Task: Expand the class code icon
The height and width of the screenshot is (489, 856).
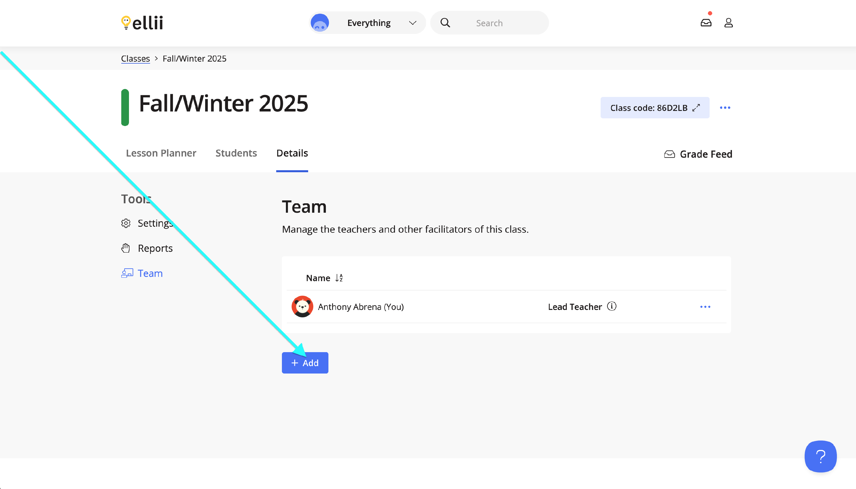Action: coord(696,108)
